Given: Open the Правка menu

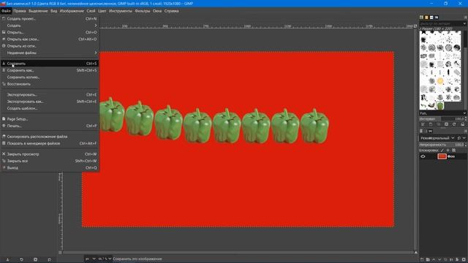Looking at the screenshot, I should tap(20, 11).
